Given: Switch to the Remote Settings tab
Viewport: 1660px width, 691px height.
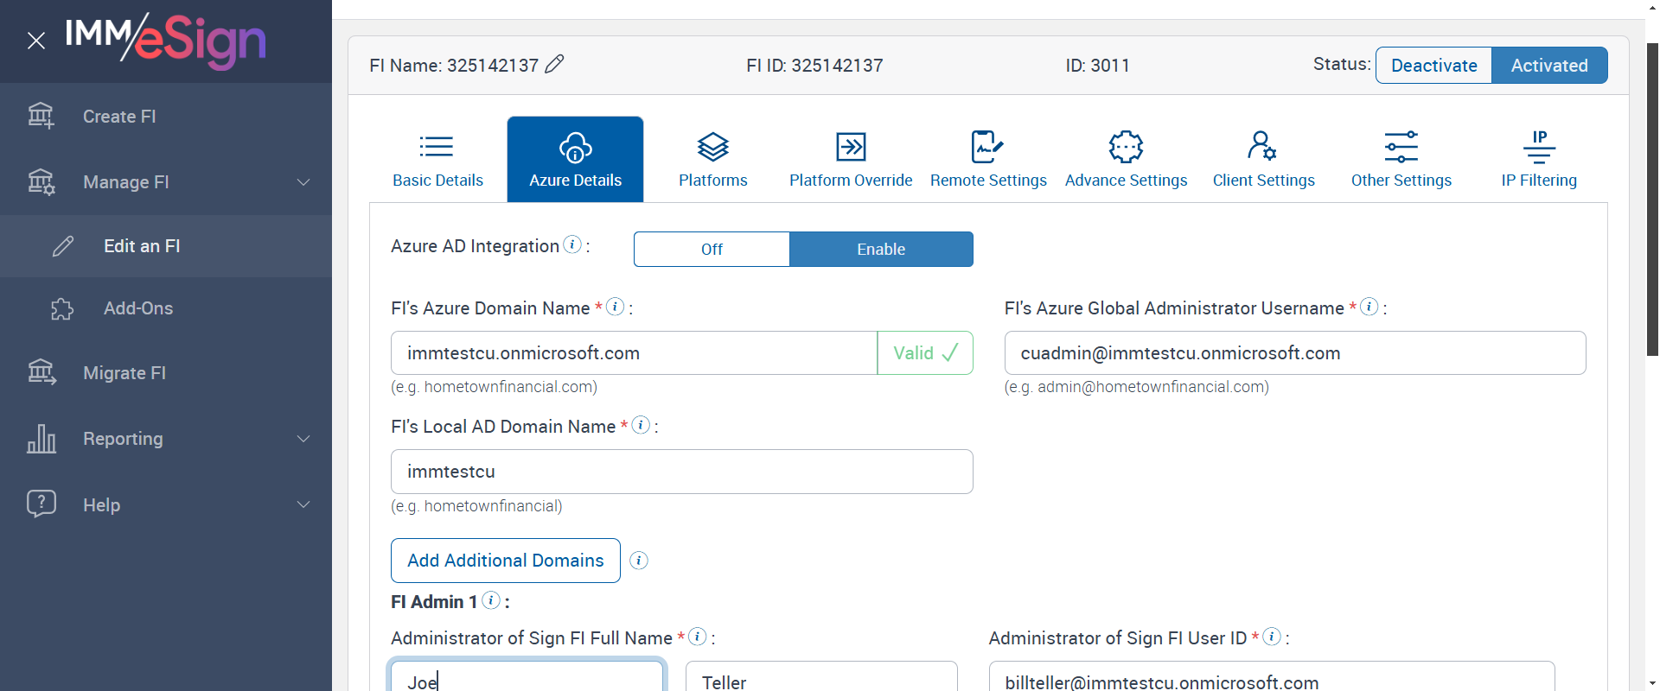Looking at the screenshot, I should pos(988,160).
